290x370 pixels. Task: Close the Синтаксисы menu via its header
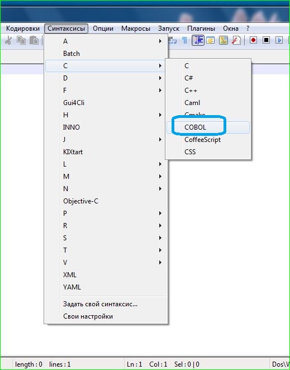click(66, 29)
